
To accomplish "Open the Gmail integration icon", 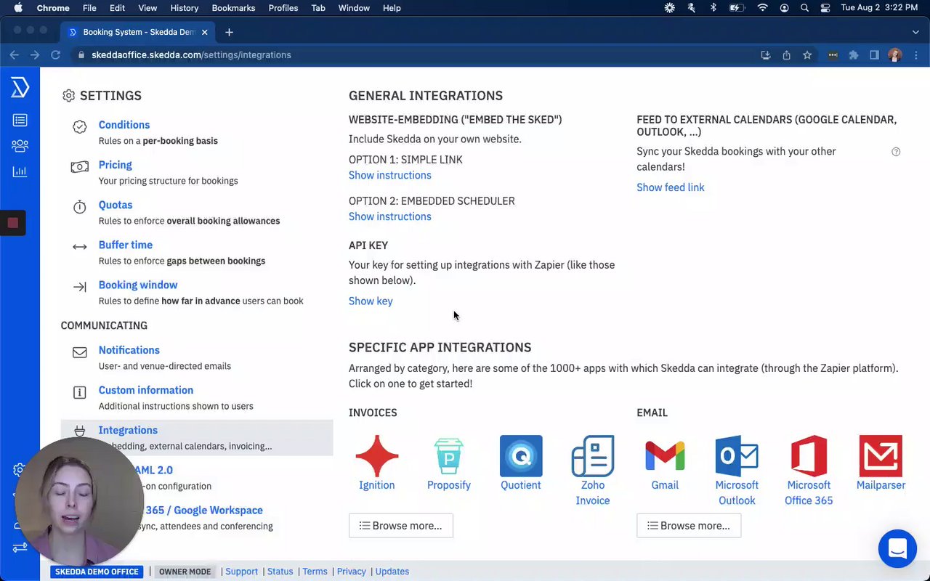I will (x=664, y=456).
